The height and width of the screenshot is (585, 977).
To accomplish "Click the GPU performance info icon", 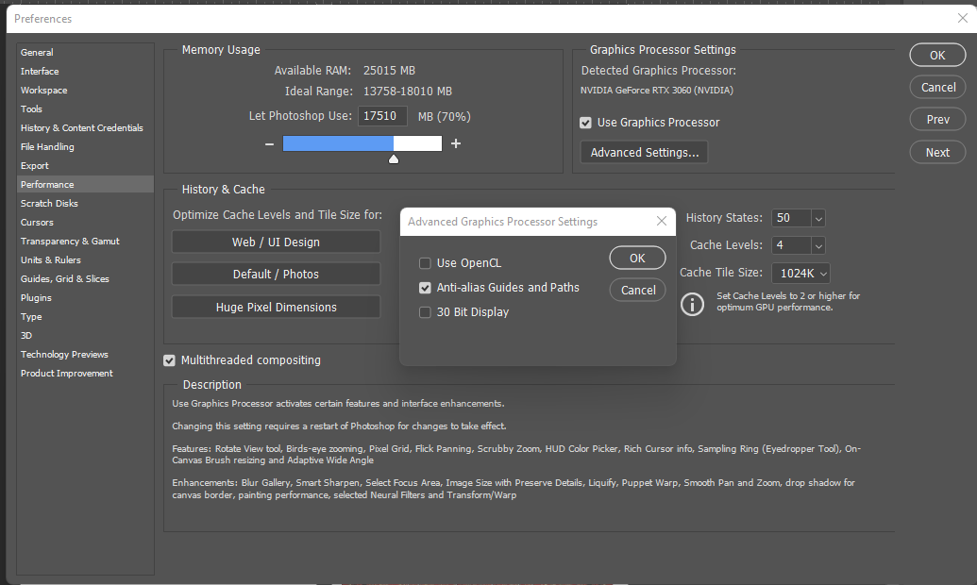I will point(692,304).
